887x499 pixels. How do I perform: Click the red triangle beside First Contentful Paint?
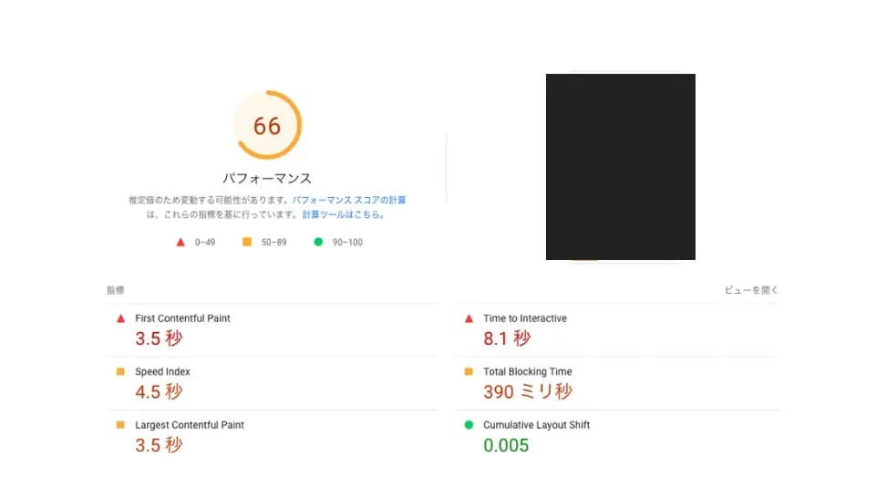pyautogui.click(x=120, y=318)
